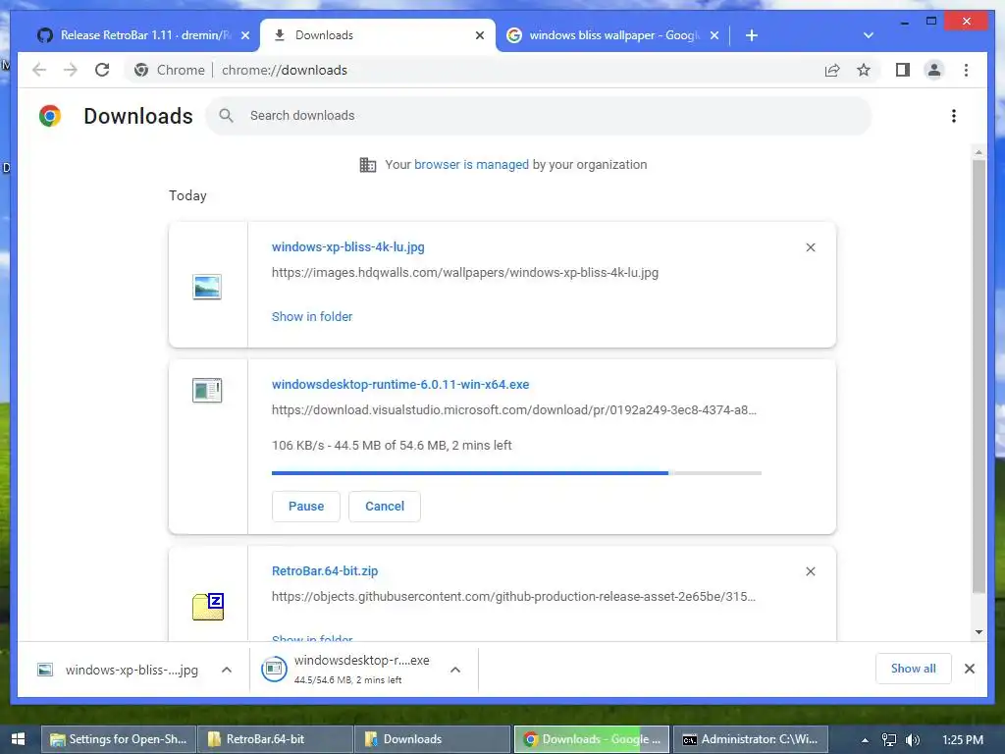Close the downloads shelf bar
Image resolution: width=1005 pixels, height=754 pixels.
(x=970, y=669)
